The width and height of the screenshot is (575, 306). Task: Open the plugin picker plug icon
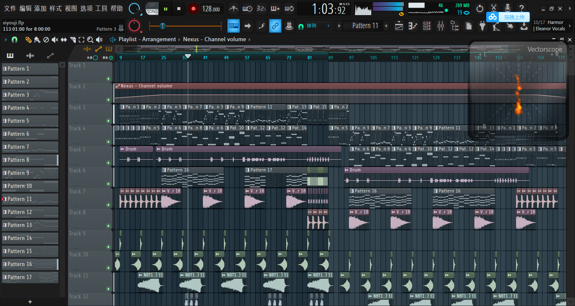pos(482,26)
